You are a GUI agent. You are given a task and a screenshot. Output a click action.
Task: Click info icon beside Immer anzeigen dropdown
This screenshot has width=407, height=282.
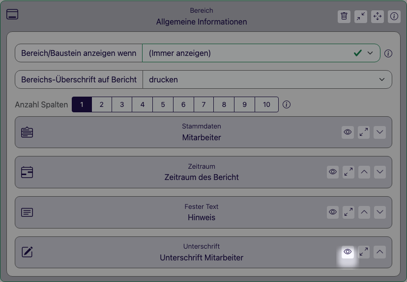[x=388, y=53]
